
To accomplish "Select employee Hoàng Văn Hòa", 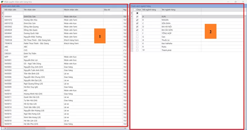I will [x=30, y=20].
